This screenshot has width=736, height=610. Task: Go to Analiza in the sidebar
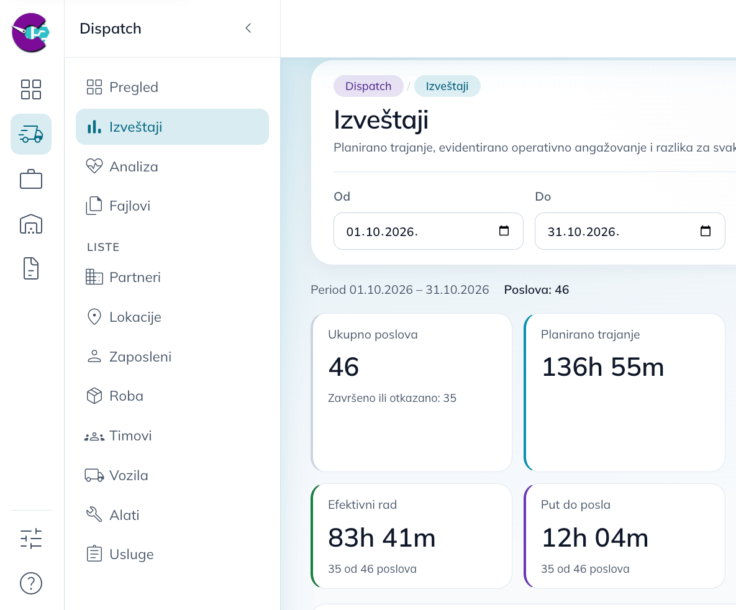172,166
